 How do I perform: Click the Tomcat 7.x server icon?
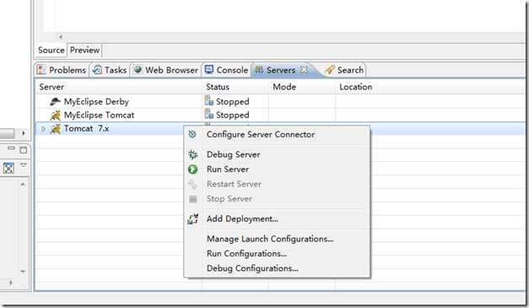click(x=56, y=128)
